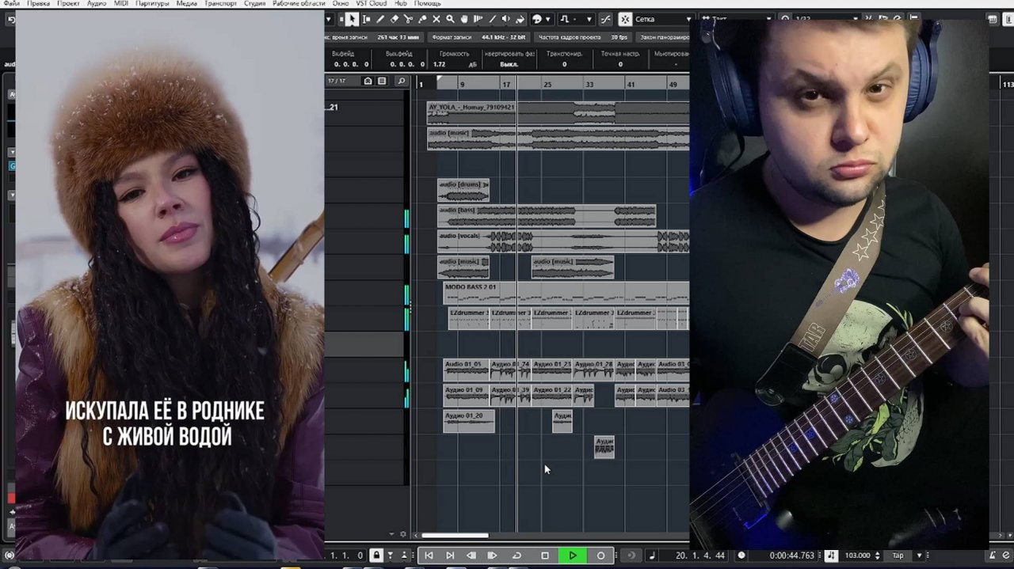Screen dimensions: 1014x569
Task: Open the Tap tempo mode dropdown
Action: tap(918, 556)
